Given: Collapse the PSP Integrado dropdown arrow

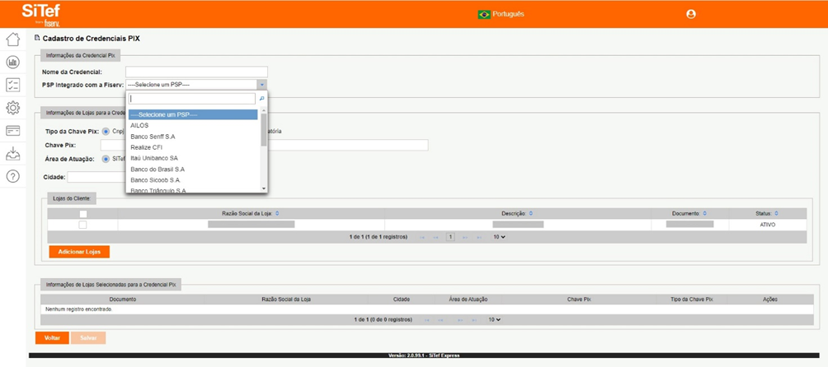Looking at the screenshot, I should [x=261, y=85].
